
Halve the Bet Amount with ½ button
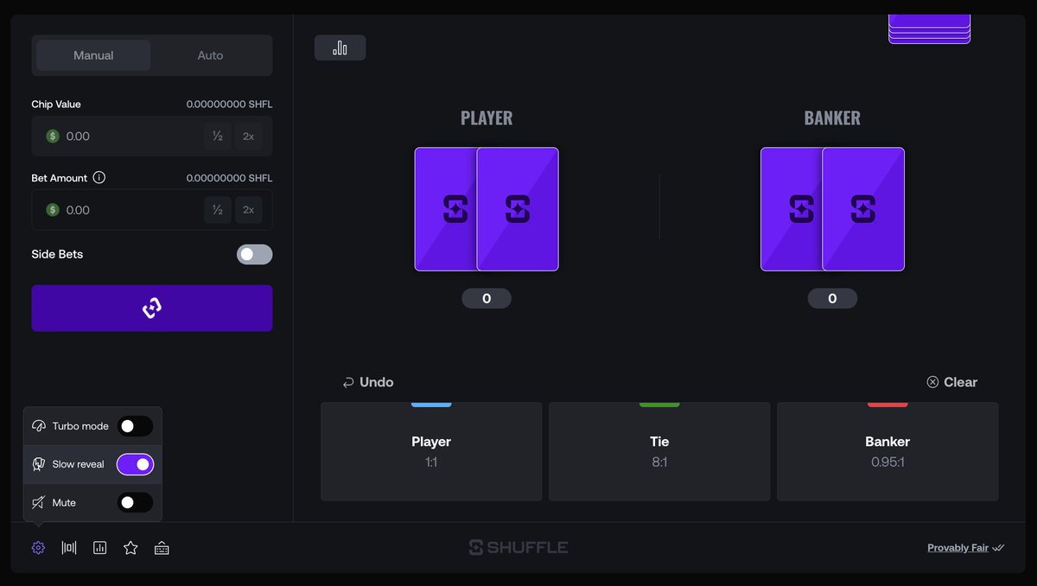coord(218,210)
